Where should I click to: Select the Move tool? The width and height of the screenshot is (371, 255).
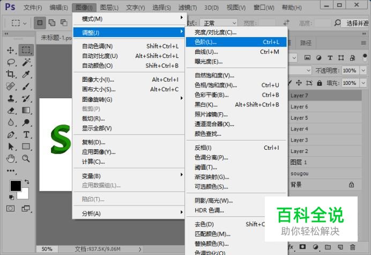click(x=10, y=50)
